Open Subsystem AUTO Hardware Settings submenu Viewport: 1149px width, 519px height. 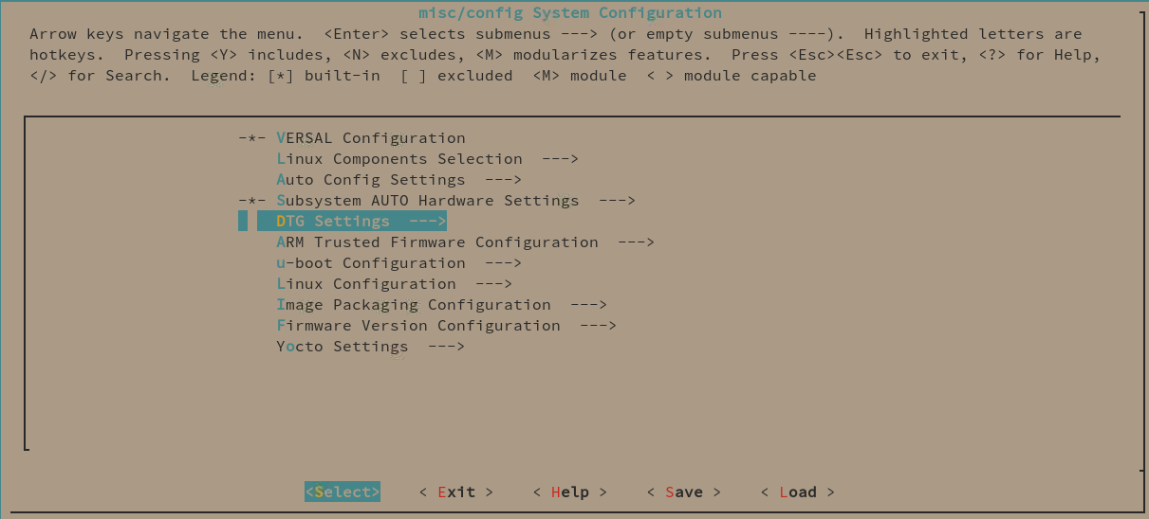click(x=456, y=201)
